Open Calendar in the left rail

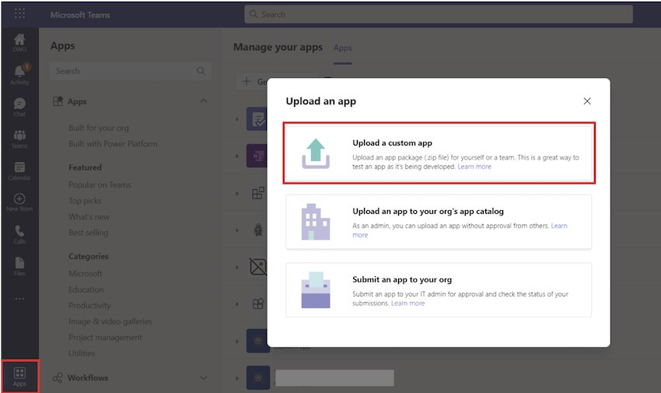click(x=19, y=171)
